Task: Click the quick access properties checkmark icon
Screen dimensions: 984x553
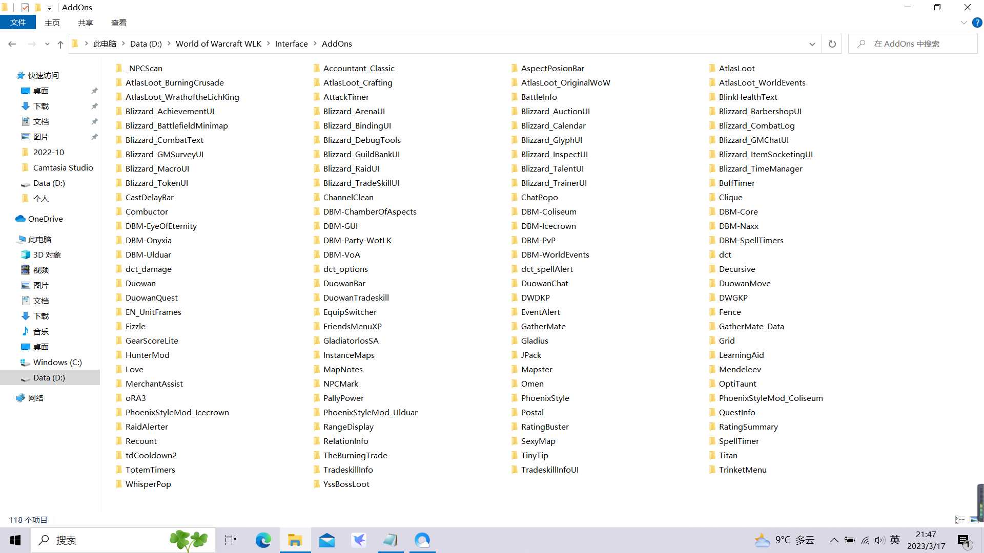Action: (x=25, y=7)
